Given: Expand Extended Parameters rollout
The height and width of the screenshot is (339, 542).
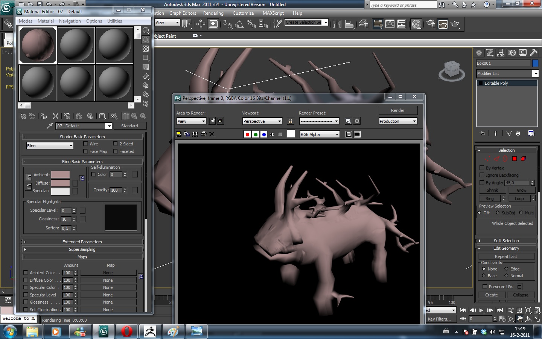Looking at the screenshot, I should pyautogui.click(x=82, y=242).
